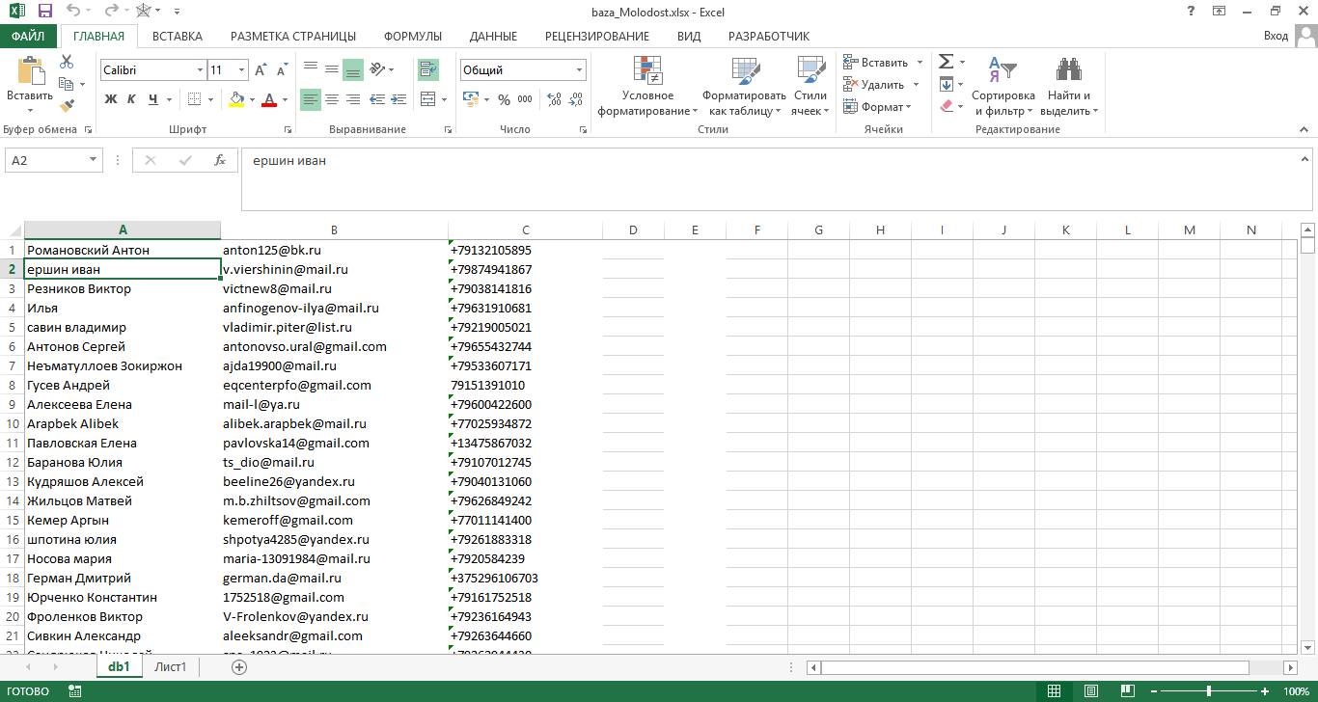Switch to the ДАННЫЕ tab
Image resolution: width=1318 pixels, height=702 pixels.
[x=493, y=36]
